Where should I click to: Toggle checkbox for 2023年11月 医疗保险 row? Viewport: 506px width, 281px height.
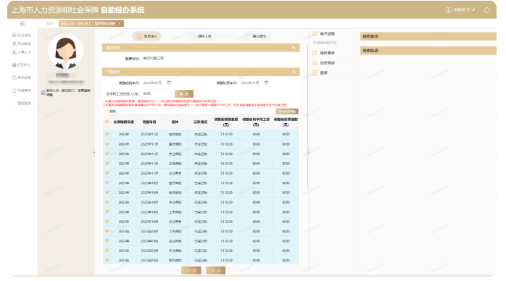coord(107,144)
